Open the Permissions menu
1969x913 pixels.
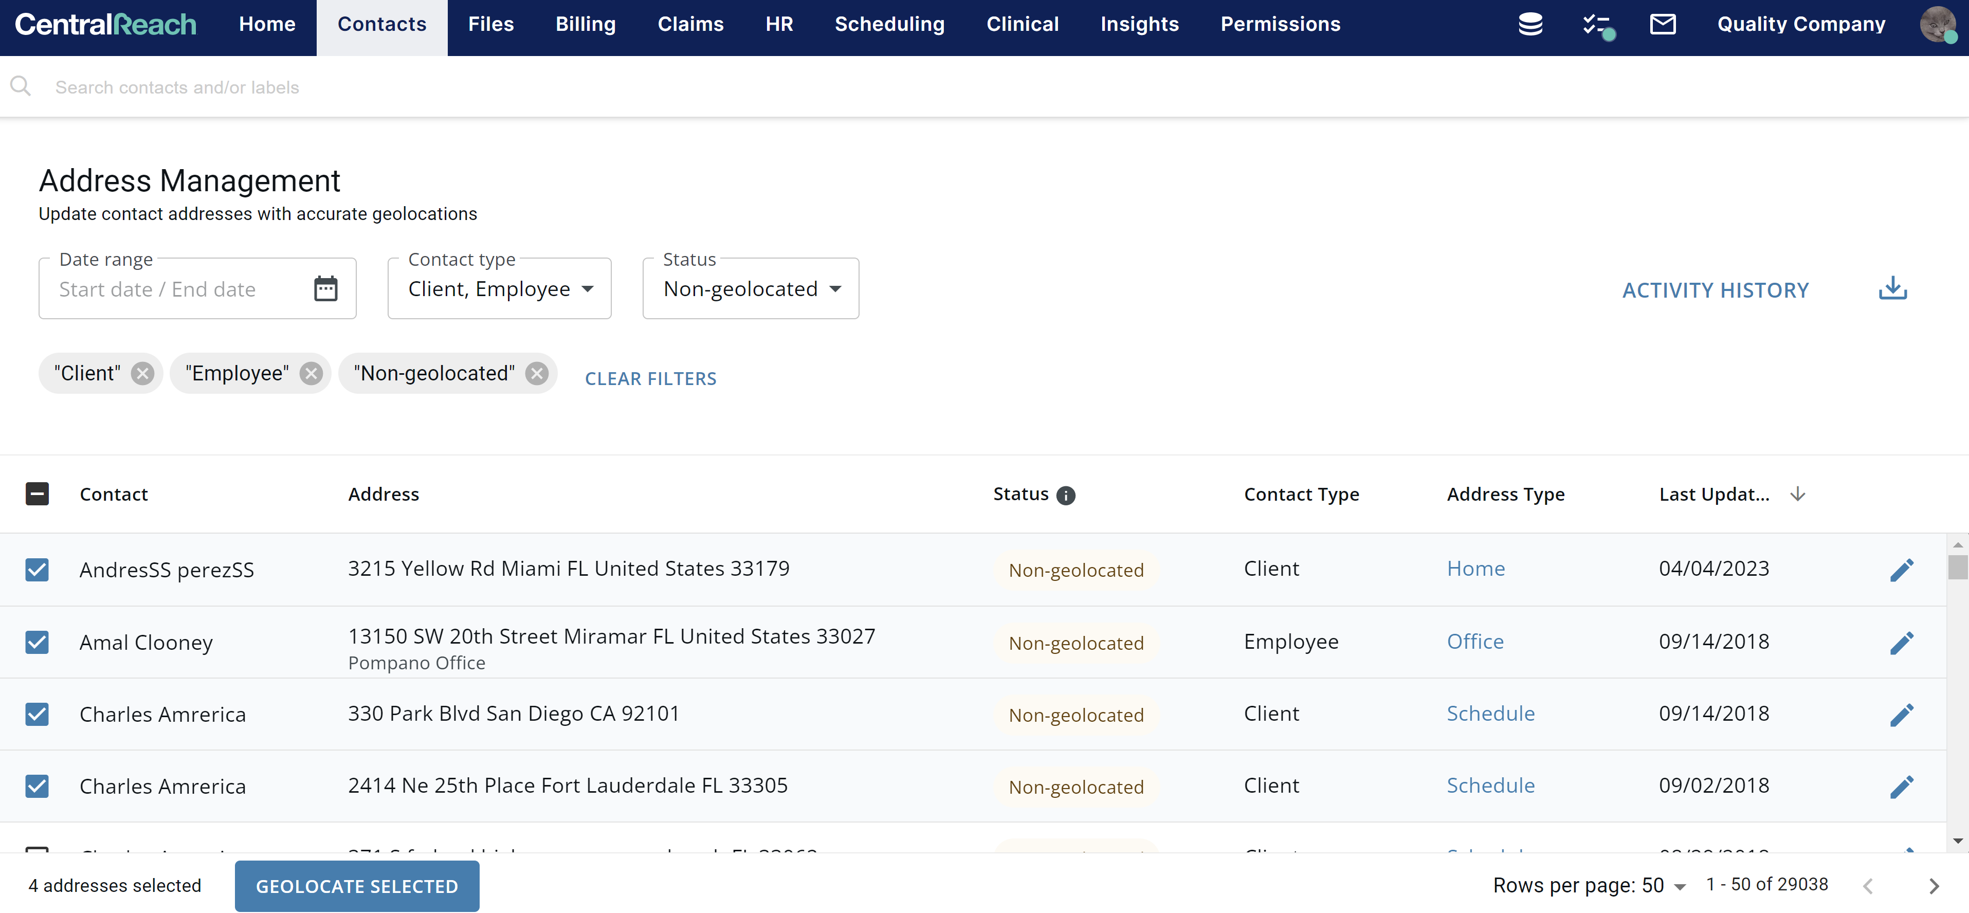tap(1280, 25)
